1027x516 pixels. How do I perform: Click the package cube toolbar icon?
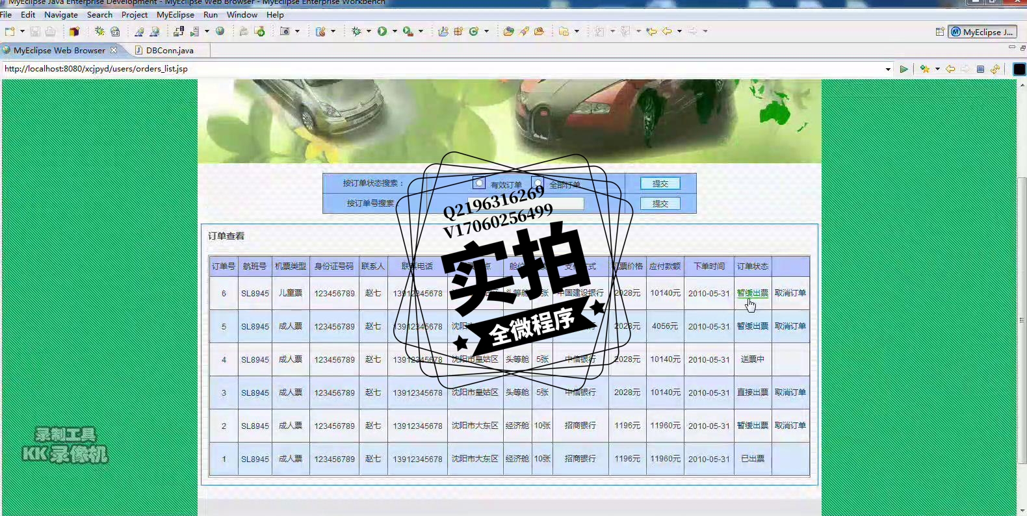[74, 31]
